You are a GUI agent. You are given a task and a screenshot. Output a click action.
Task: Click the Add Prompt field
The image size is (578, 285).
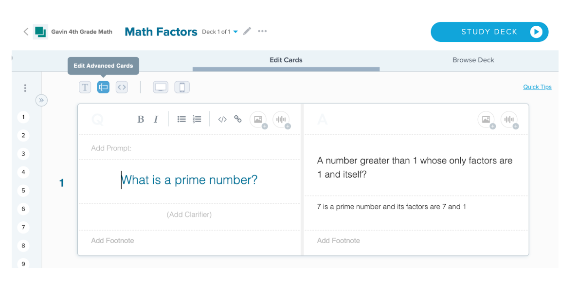tap(189, 148)
